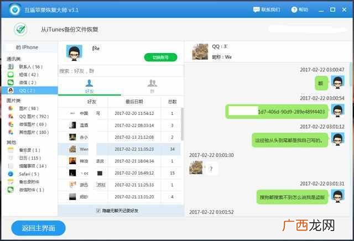Image resolution: width=354 pixels, height=241 pixels.
Task: Open the 提醒事项 (14) reminders category
Action: pos(27,166)
